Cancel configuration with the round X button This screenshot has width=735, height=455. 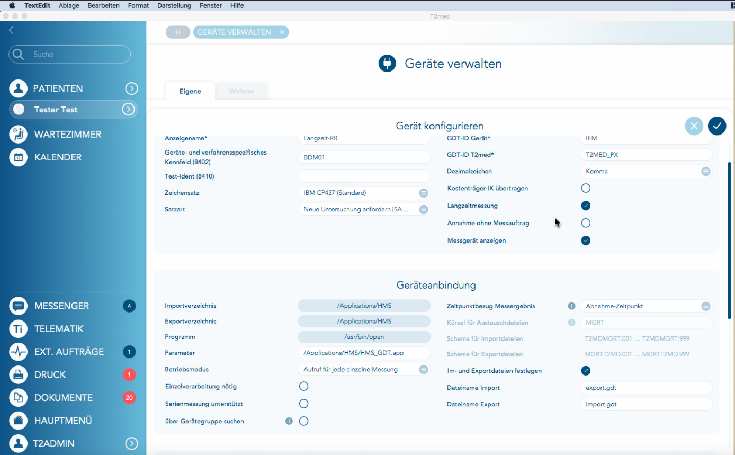click(694, 126)
